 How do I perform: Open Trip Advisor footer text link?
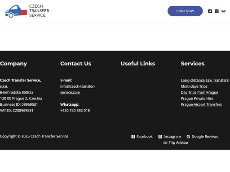(178, 143)
